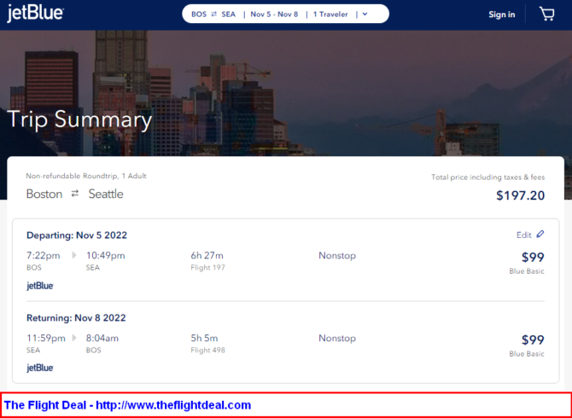572x418 pixels.
Task: Click total price $197.20
Action: coord(520,195)
